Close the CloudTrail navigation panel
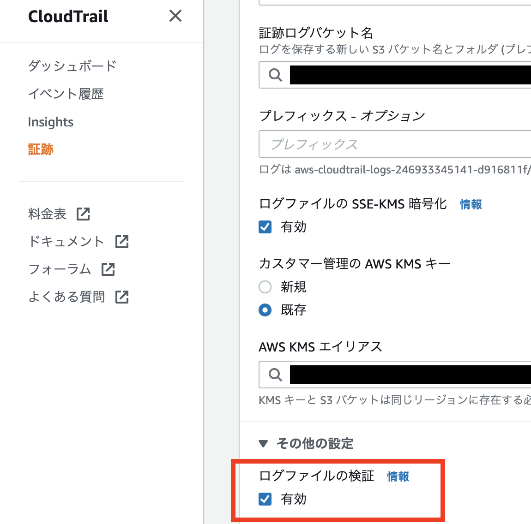531x524 pixels. point(175,16)
